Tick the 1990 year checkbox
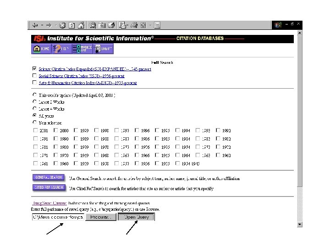This screenshot has width=330, height=248. [x=55, y=139]
